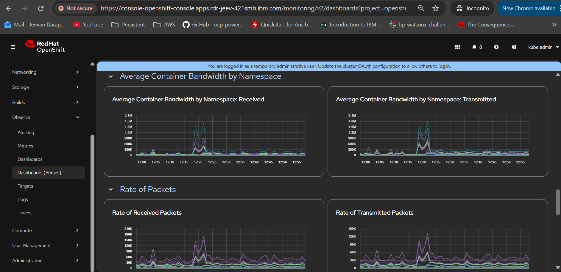Viewport: 561px width, 272px height.
Task: Collapse the Rate of Packets section
Action: coord(111,189)
